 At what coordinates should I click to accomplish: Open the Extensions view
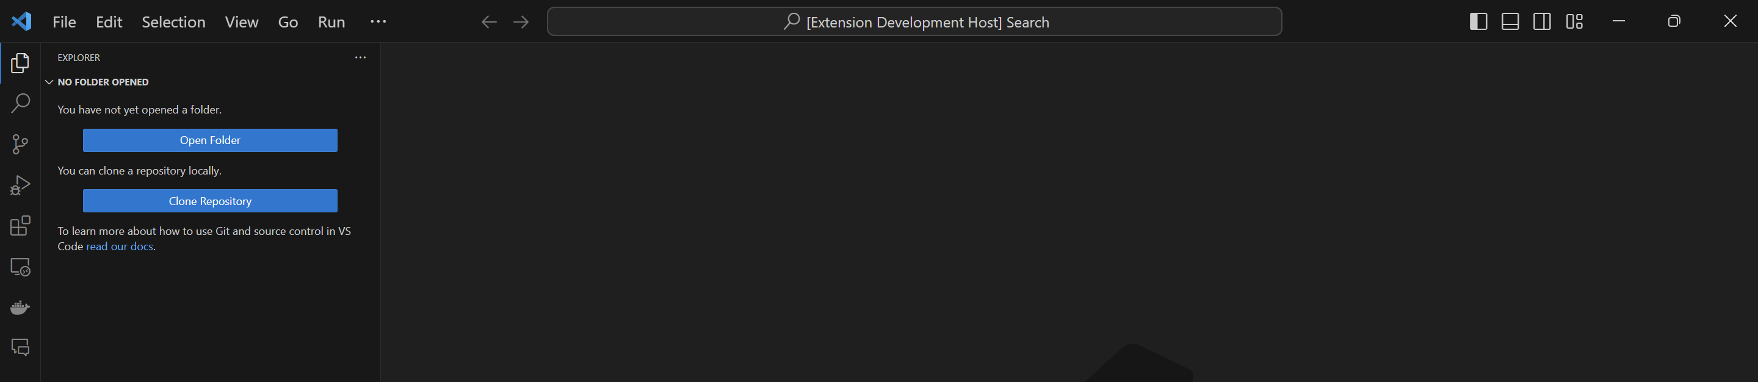pyautogui.click(x=21, y=226)
